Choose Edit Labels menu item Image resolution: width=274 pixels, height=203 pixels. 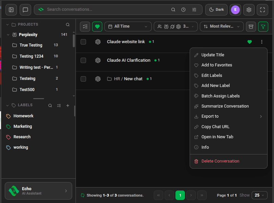coord(229,76)
